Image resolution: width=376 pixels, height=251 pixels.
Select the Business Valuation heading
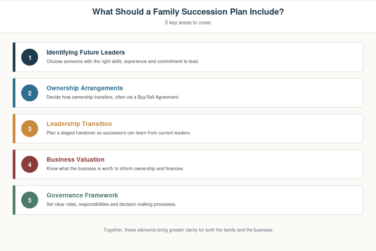pyautogui.click(x=76, y=160)
